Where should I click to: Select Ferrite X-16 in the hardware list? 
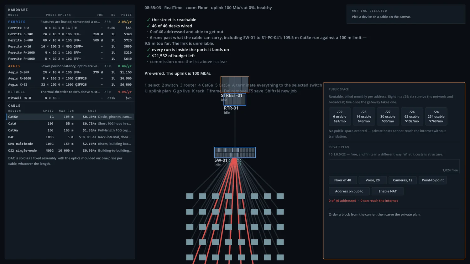(70, 46)
